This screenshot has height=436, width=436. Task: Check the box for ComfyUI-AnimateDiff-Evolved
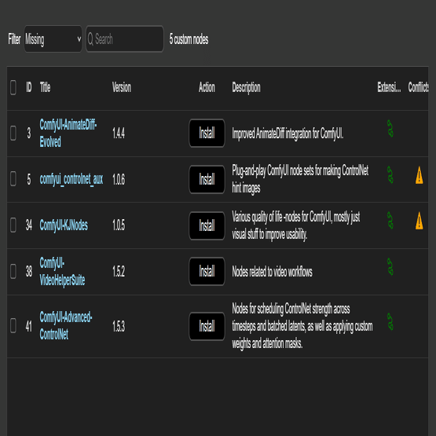click(x=13, y=133)
